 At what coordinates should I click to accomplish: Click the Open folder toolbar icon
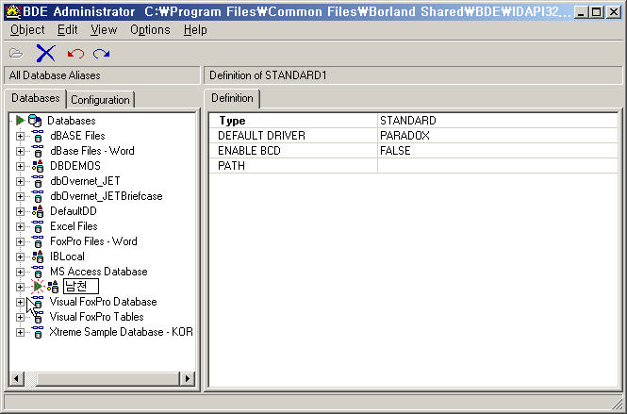(x=16, y=53)
